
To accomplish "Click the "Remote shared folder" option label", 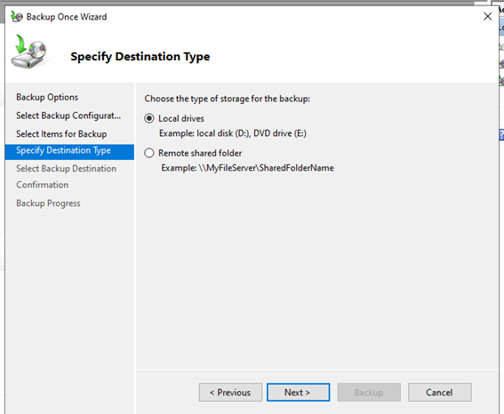I will coord(200,153).
